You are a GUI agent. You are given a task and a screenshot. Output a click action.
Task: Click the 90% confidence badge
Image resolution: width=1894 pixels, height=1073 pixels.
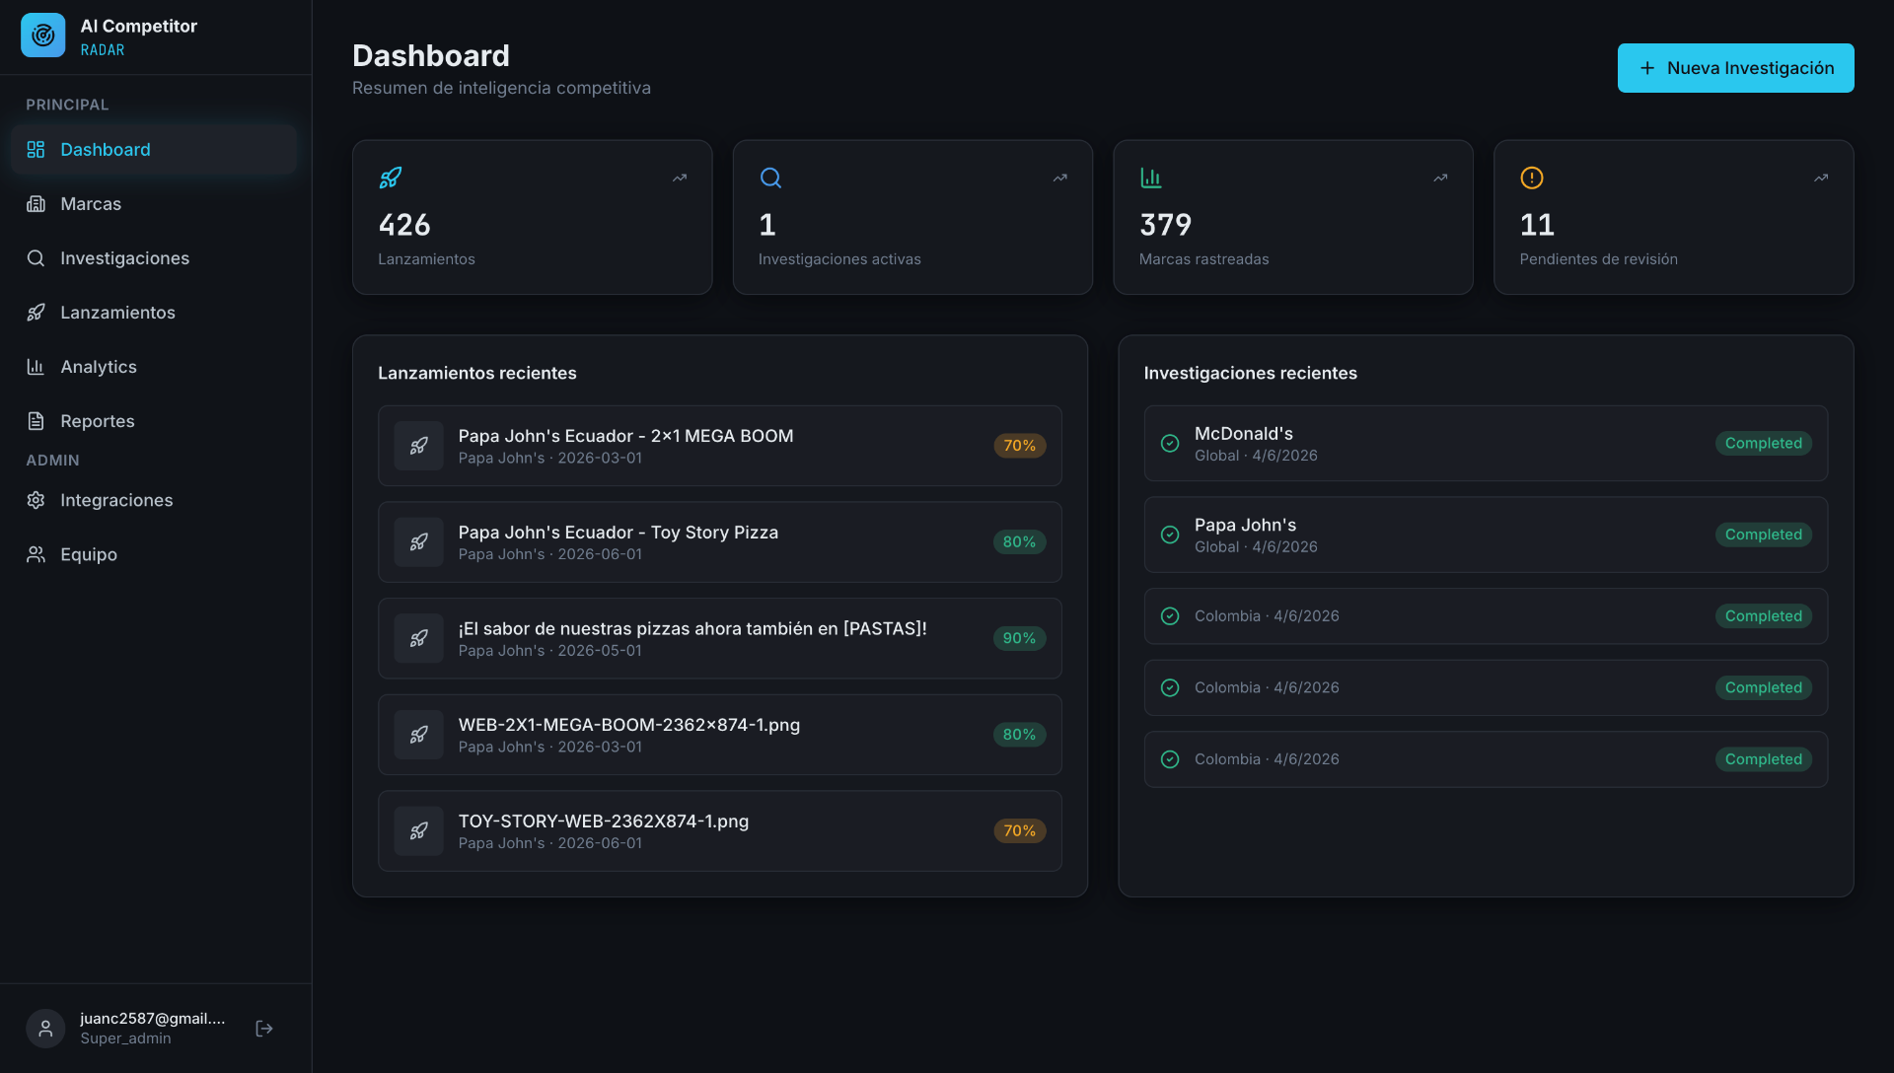coord(1019,638)
